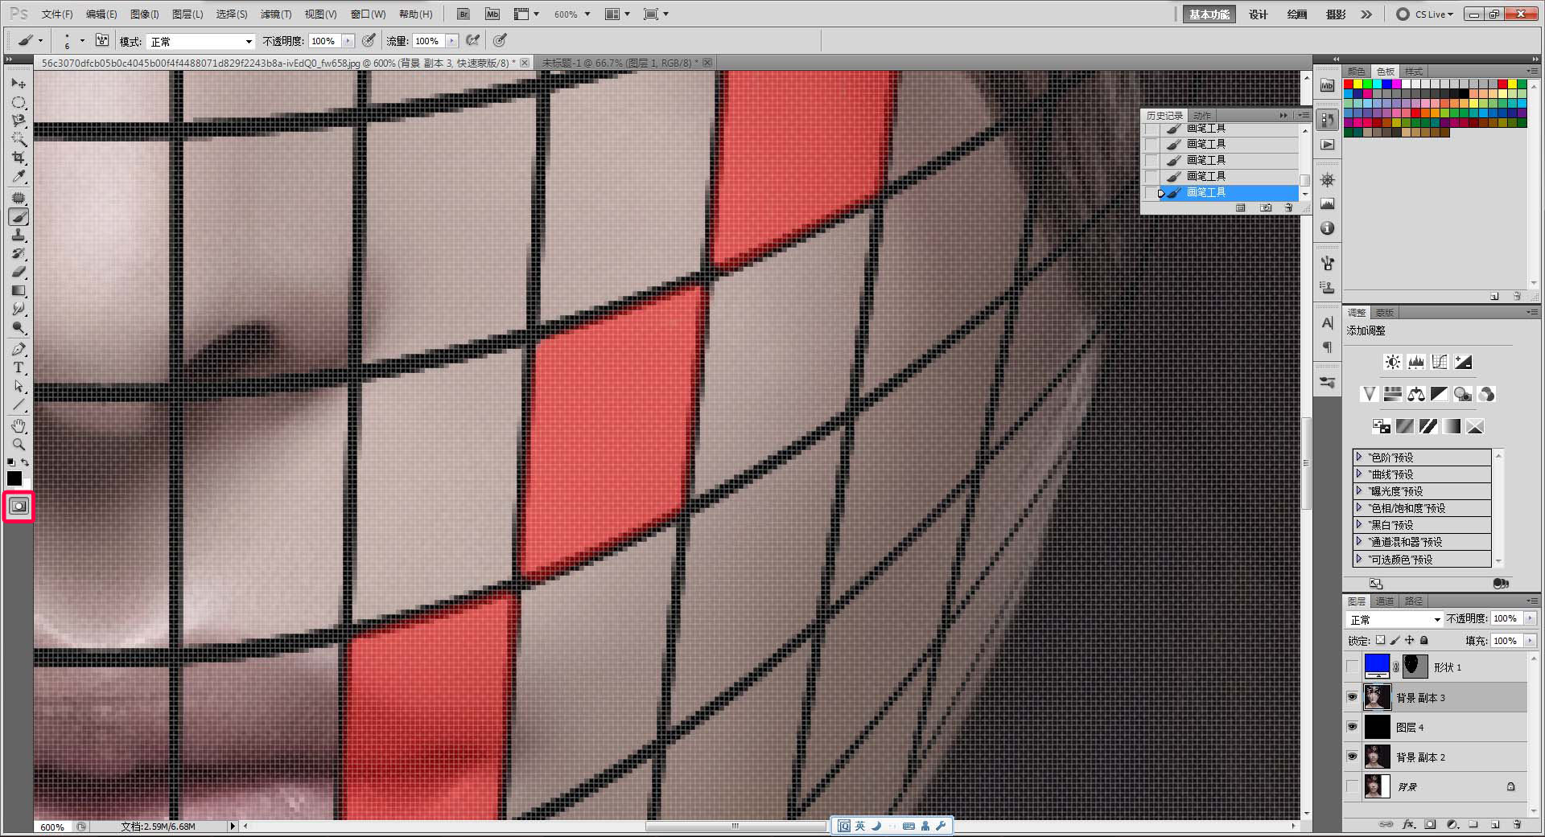Viewport: 1545px width, 837px height.
Task: Open the 文件(F) menu
Action: point(57,14)
